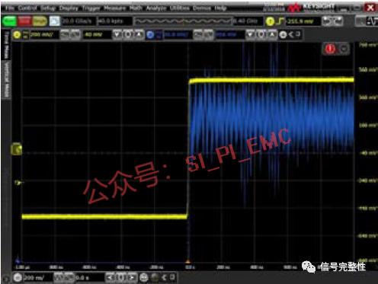The image size is (378, 284).
Task: Click the blue marker at bottom-left graticule
Action: pyautogui.click(x=18, y=260)
